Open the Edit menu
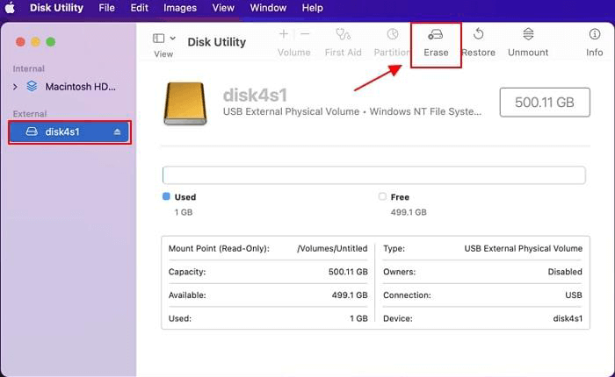 pyautogui.click(x=139, y=8)
